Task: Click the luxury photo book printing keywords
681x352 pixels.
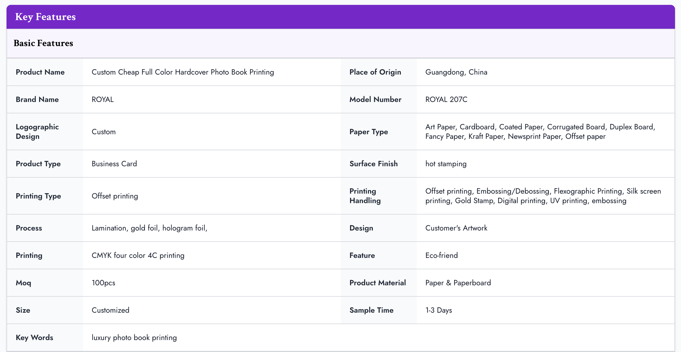Action: tap(134, 338)
